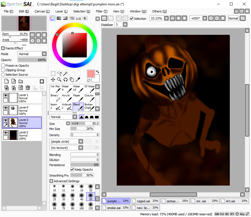Select the hand pan tool

(72, 79)
